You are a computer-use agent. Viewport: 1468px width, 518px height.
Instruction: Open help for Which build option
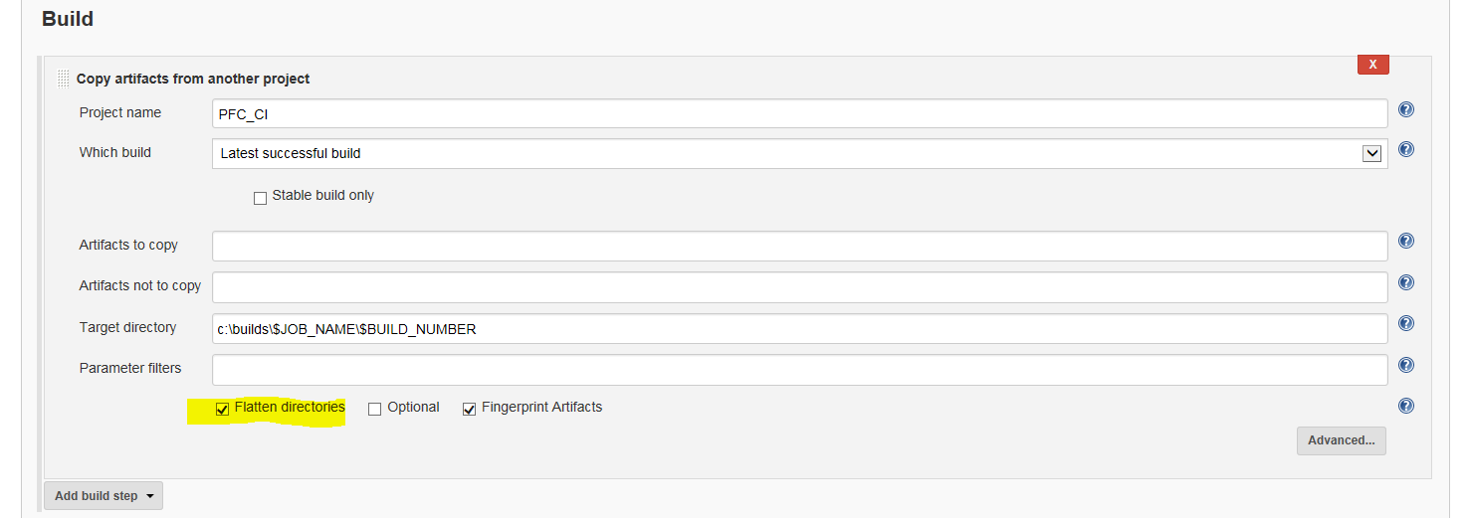(x=1406, y=149)
